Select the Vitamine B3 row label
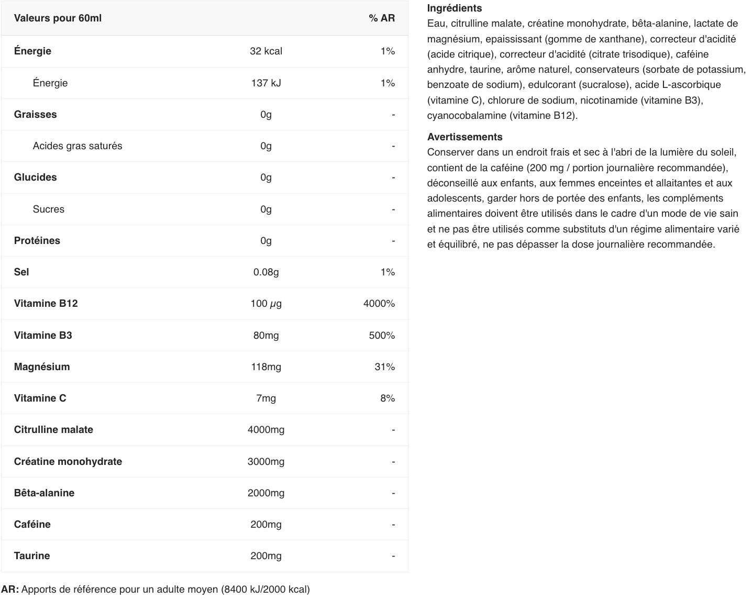This screenshot has height=600, width=752. pos(43,336)
